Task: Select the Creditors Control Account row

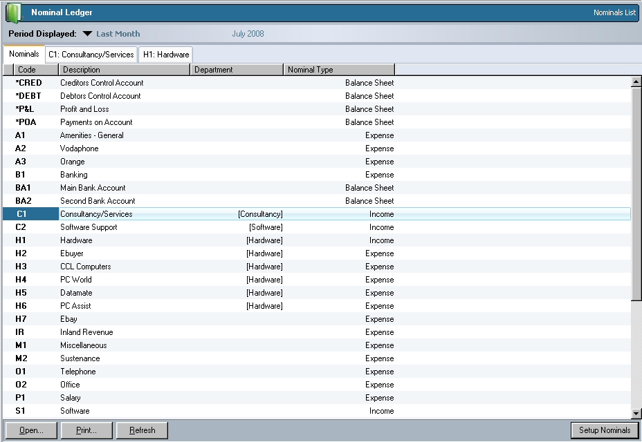Action: pos(102,83)
